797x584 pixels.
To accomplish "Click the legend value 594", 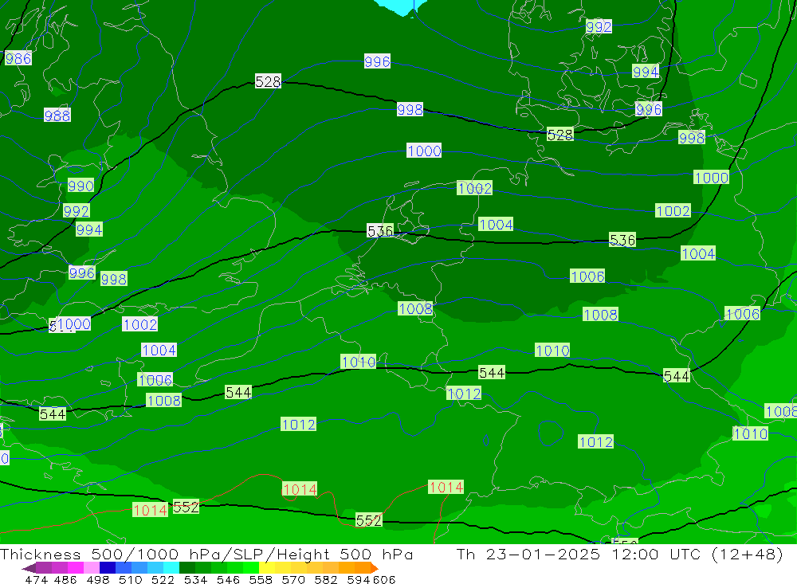I will click(x=359, y=579).
